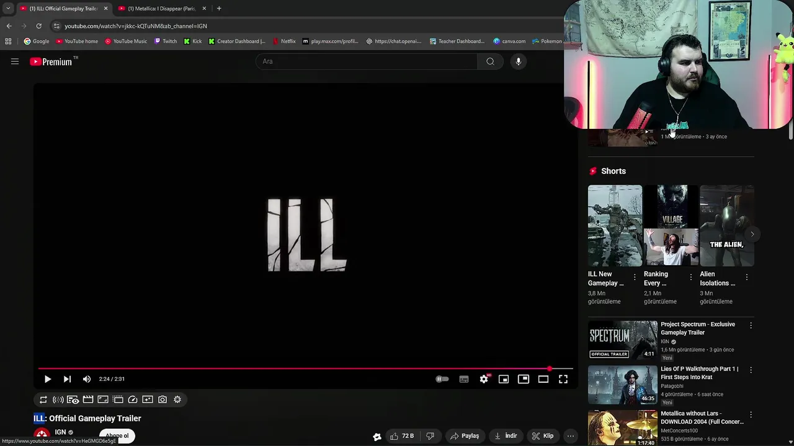
Task: Click the Abone ol subscribe button
Action: tap(117, 435)
